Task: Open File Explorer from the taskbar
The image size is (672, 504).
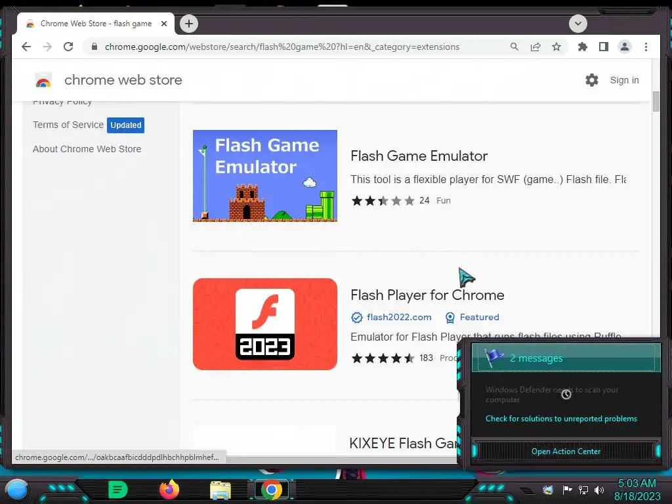Action: pos(220,490)
